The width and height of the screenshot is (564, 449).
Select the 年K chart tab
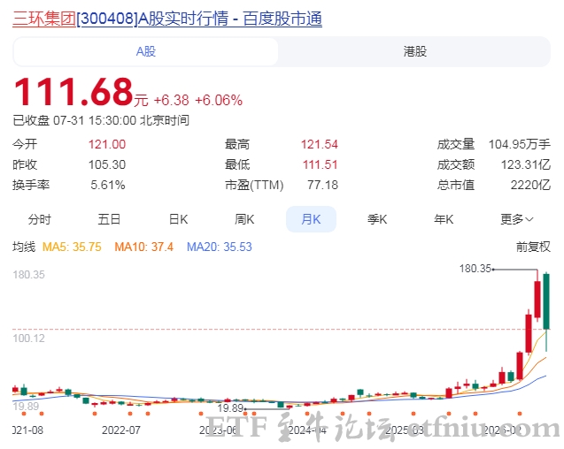point(444,219)
